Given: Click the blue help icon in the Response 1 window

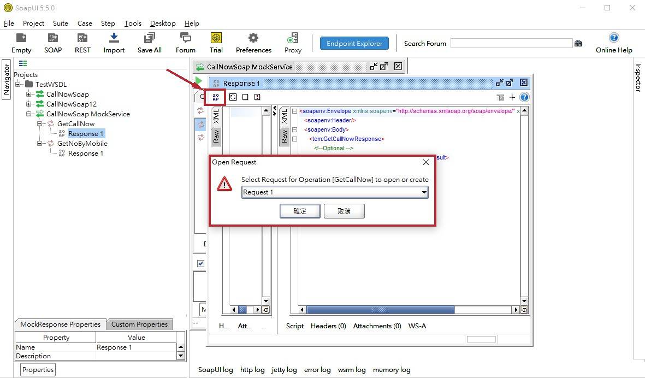Looking at the screenshot, I should pos(524,97).
